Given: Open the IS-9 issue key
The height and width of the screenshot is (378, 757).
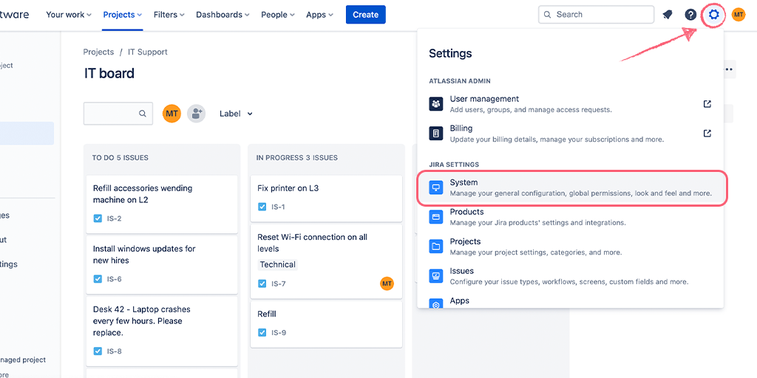Looking at the screenshot, I should (279, 332).
